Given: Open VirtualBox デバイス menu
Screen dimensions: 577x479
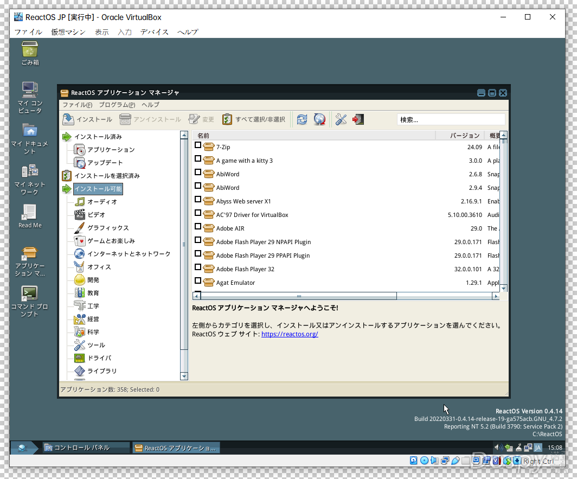Looking at the screenshot, I should coord(154,32).
